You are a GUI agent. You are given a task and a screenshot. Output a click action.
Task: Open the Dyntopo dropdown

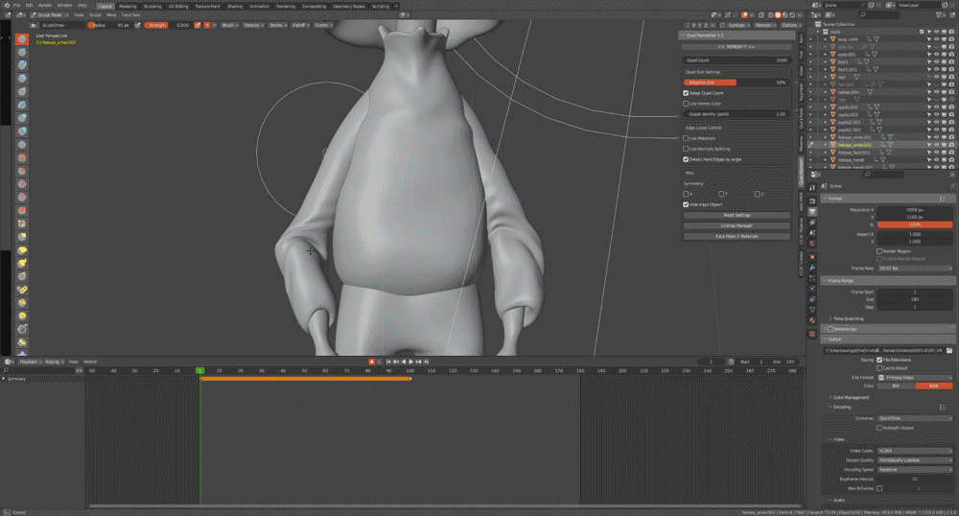pos(737,25)
